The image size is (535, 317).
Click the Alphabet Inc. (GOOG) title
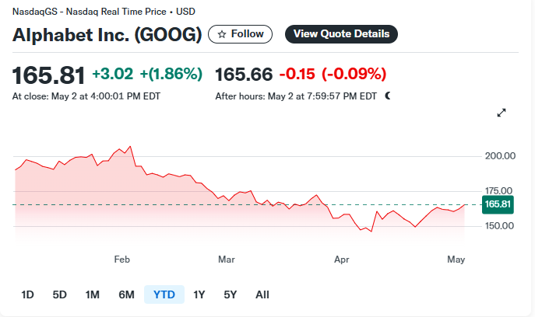[x=107, y=35]
